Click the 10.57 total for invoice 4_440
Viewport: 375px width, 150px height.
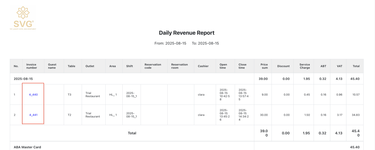click(x=354, y=95)
